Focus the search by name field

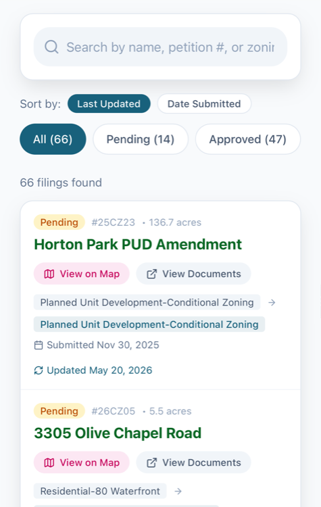[x=160, y=47]
